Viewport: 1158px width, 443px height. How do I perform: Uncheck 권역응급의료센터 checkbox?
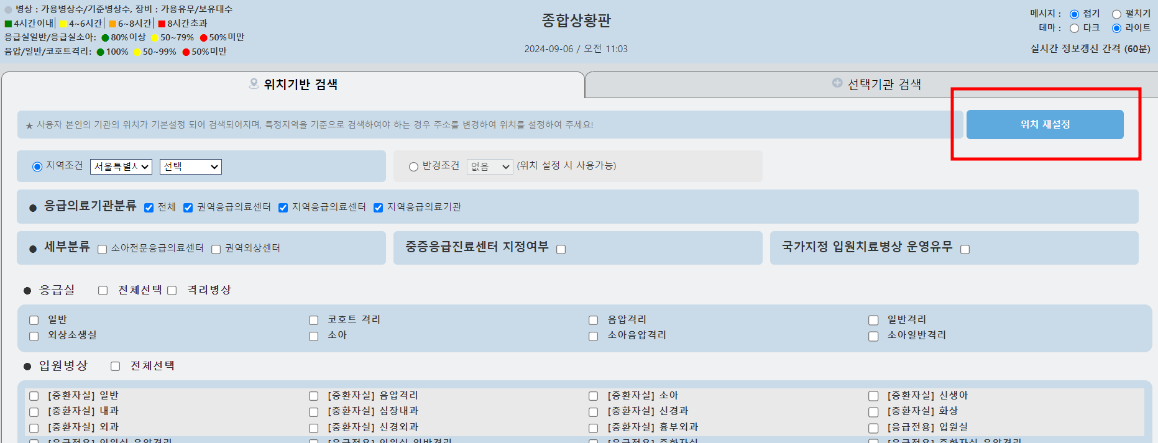click(x=188, y=208)
